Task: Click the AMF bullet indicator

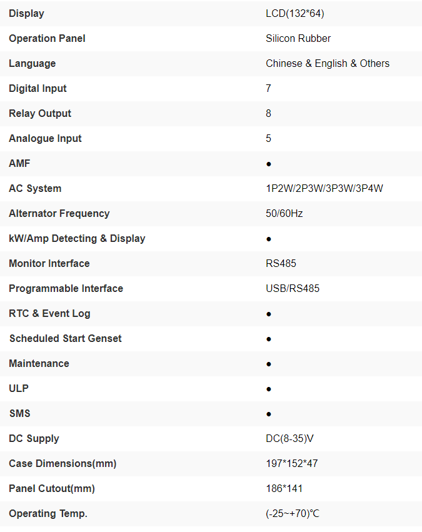Action: pos(269,164)
